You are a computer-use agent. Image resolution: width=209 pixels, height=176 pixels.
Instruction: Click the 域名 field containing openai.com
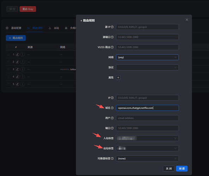click(147, 108)
